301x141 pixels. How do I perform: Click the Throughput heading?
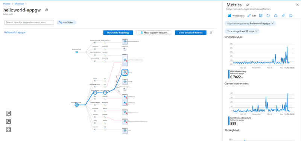click(x=231, y=130)
